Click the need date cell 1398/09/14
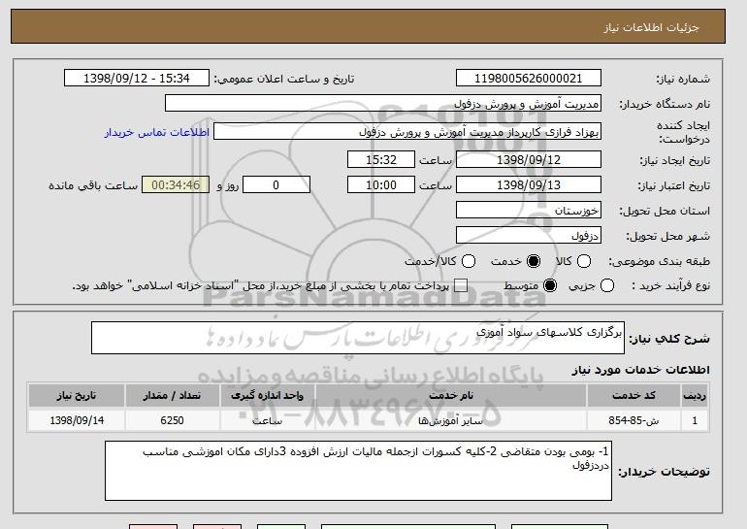 click(77, 420)
